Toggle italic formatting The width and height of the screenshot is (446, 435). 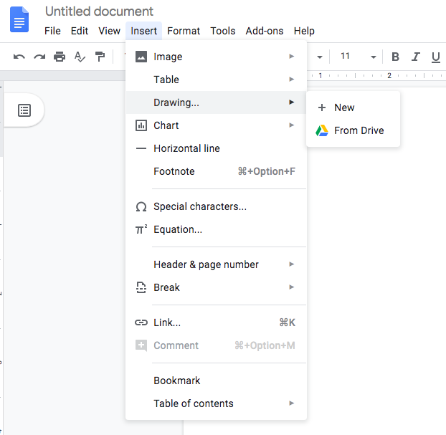pyautogui.click(x=415, y=57)
